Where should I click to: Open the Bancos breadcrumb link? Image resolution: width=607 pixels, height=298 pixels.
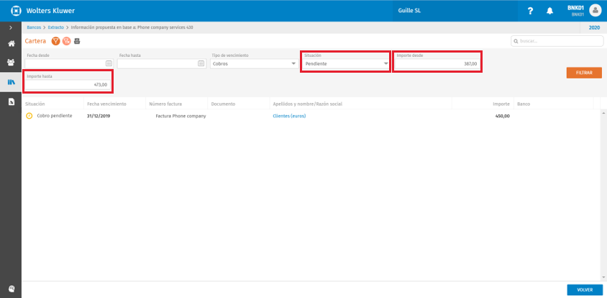[x=34, y=27]
